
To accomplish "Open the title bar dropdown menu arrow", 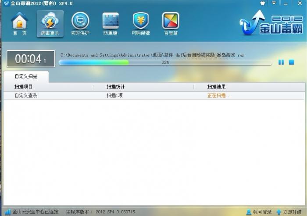I will [274, 3].
